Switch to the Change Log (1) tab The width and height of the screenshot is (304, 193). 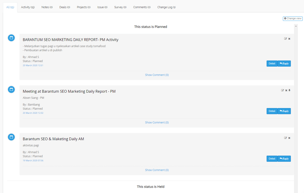167,7
